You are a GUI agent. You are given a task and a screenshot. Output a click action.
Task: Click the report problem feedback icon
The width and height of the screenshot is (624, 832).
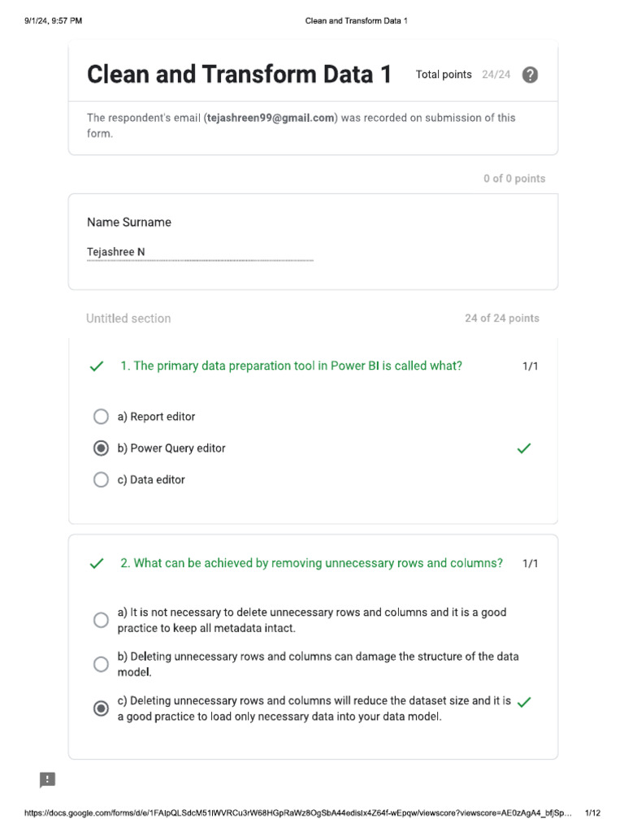(47, 779)
